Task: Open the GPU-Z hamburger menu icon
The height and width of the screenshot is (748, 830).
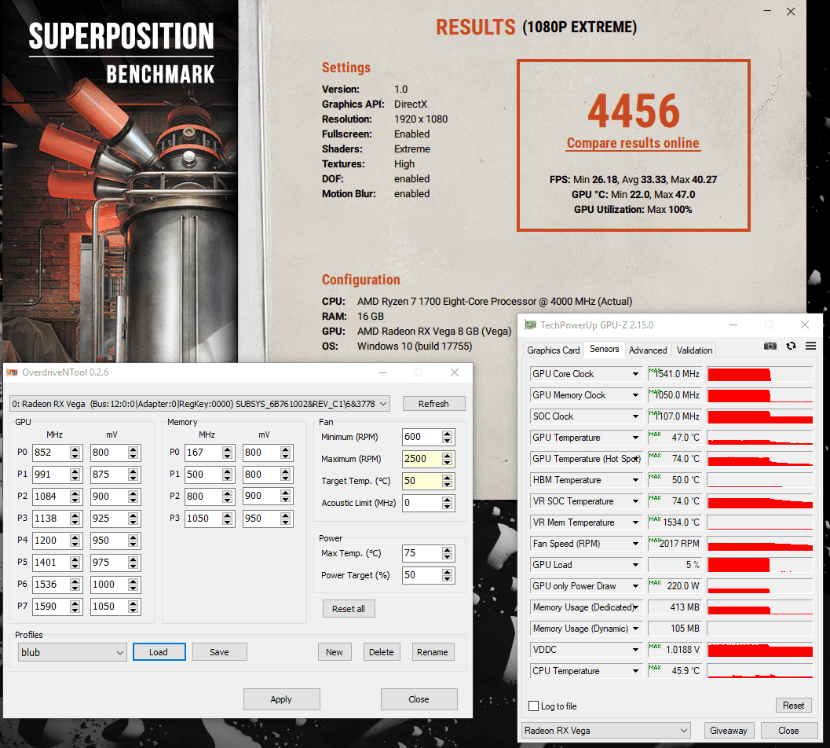Action: coord(810,346)
